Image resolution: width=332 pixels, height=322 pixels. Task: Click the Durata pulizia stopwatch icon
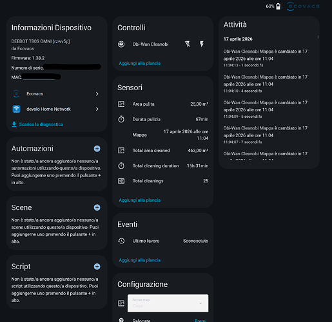(121, 119)
